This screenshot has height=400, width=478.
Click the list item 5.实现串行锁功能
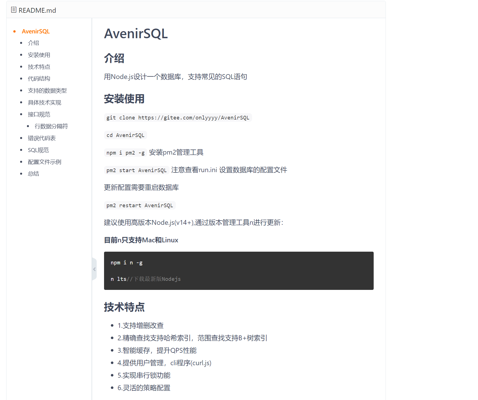pos(144,375)
